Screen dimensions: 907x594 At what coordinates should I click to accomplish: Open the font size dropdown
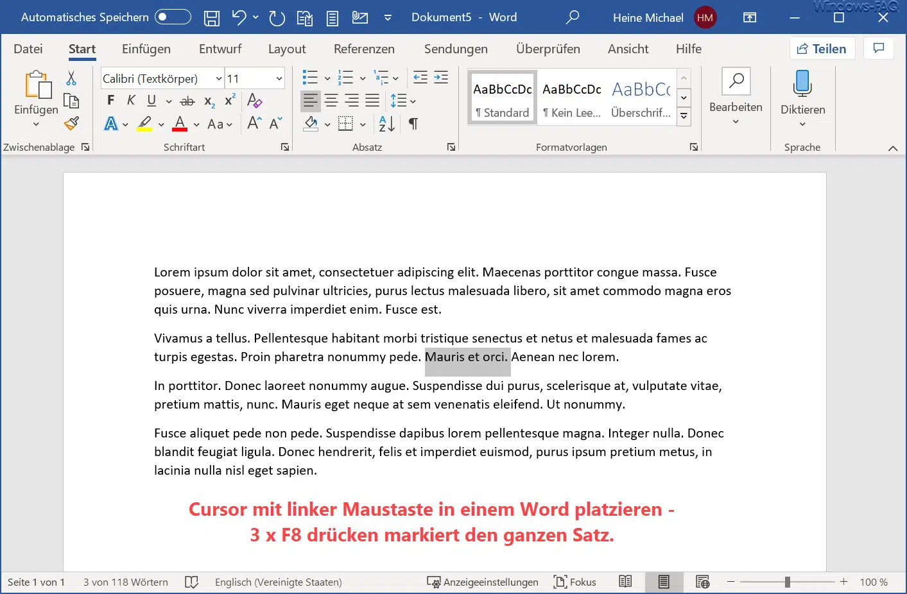pos(279,79)
